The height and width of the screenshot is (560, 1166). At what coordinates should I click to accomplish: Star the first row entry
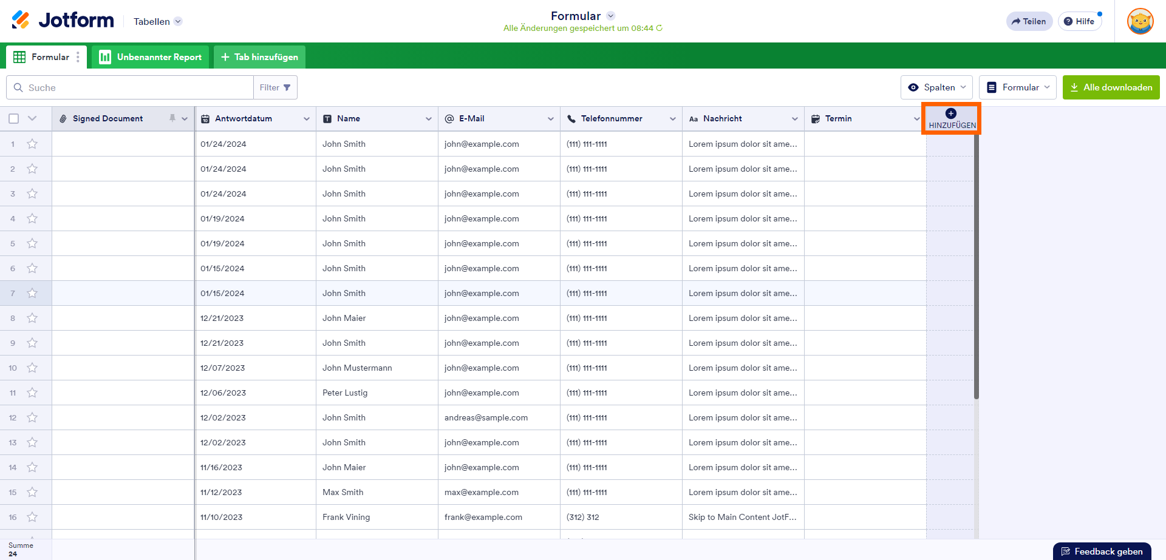[x=32, y=144]
